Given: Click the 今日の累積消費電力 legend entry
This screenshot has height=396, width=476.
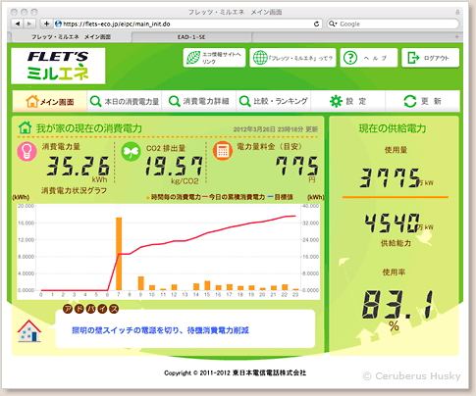Looking at the screenshot, I should (x=234, y=197).
